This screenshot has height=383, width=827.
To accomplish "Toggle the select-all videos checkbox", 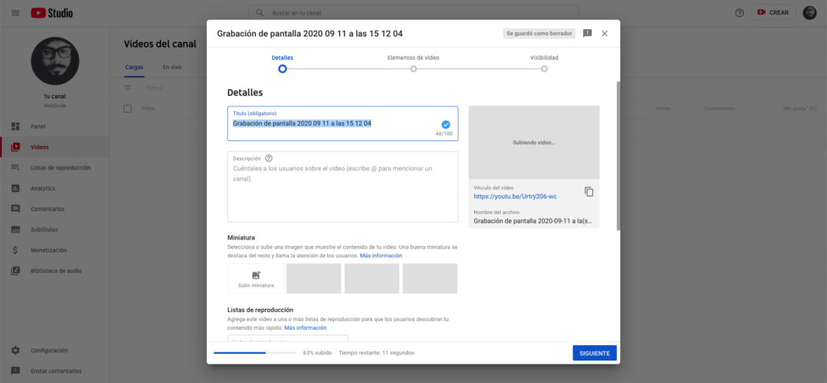I will click(x=127, y=108).
